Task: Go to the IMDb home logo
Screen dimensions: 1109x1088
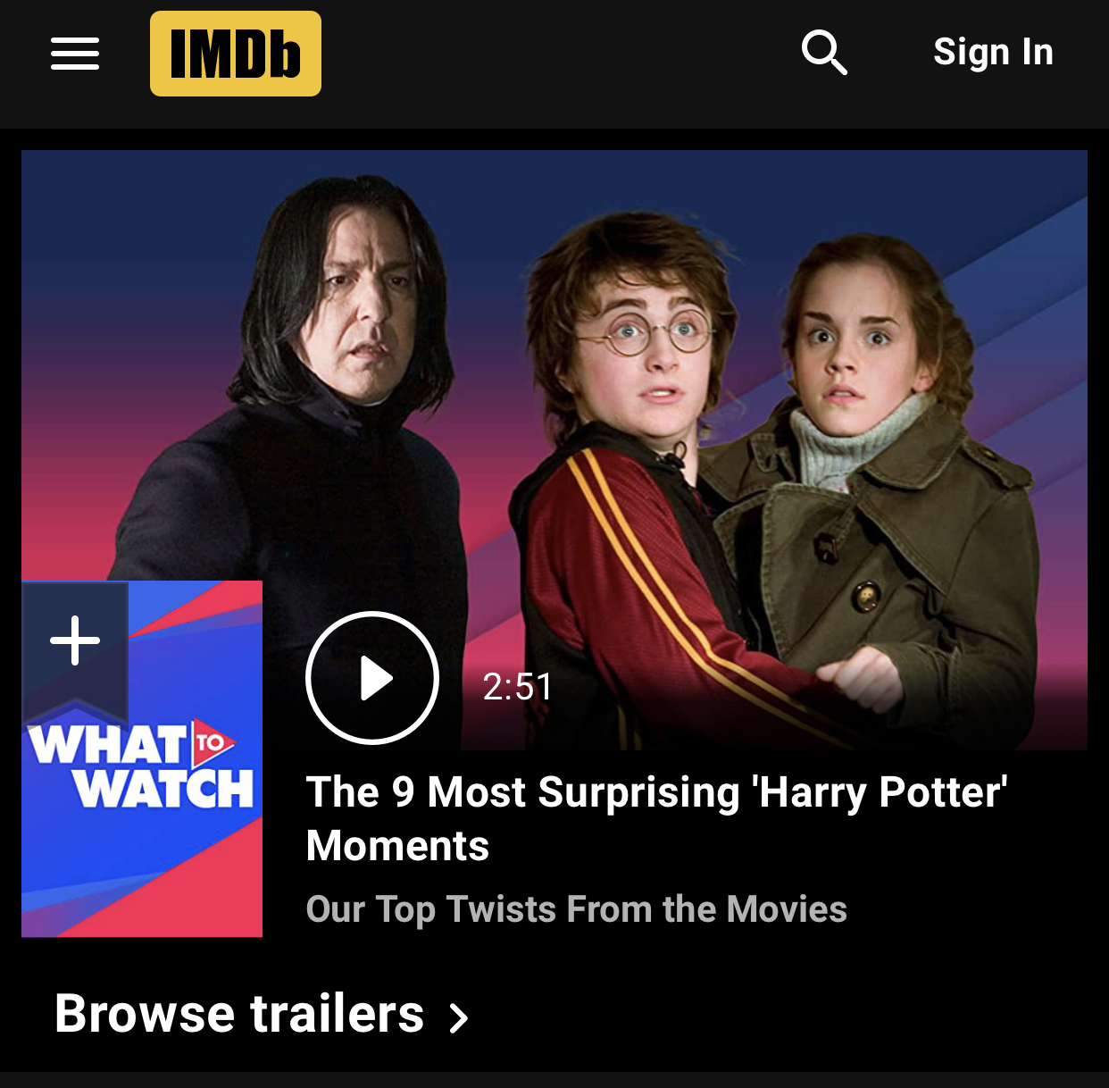Action: point(236,54)
